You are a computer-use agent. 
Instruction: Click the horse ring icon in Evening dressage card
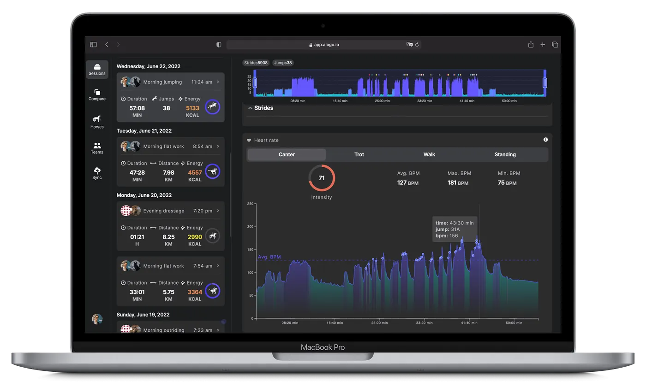(x=212, y=236)
